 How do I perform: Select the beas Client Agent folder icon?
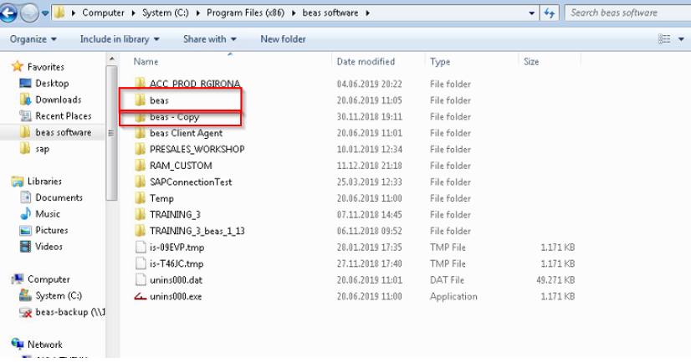click(x=141, y=133)
